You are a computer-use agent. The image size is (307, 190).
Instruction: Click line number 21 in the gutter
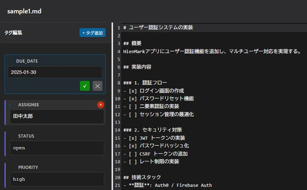coord(118,185)
